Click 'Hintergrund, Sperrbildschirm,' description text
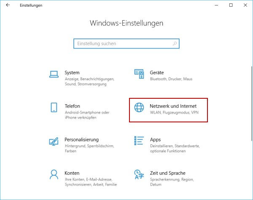Viewport: 253px width, 200px height. pos(89,146)
